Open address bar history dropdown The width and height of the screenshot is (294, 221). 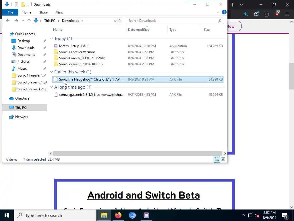coord(115,21)
